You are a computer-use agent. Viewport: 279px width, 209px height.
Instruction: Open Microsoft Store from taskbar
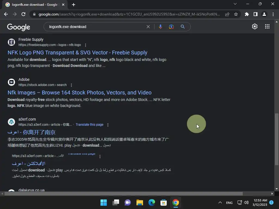coord(163,202)
